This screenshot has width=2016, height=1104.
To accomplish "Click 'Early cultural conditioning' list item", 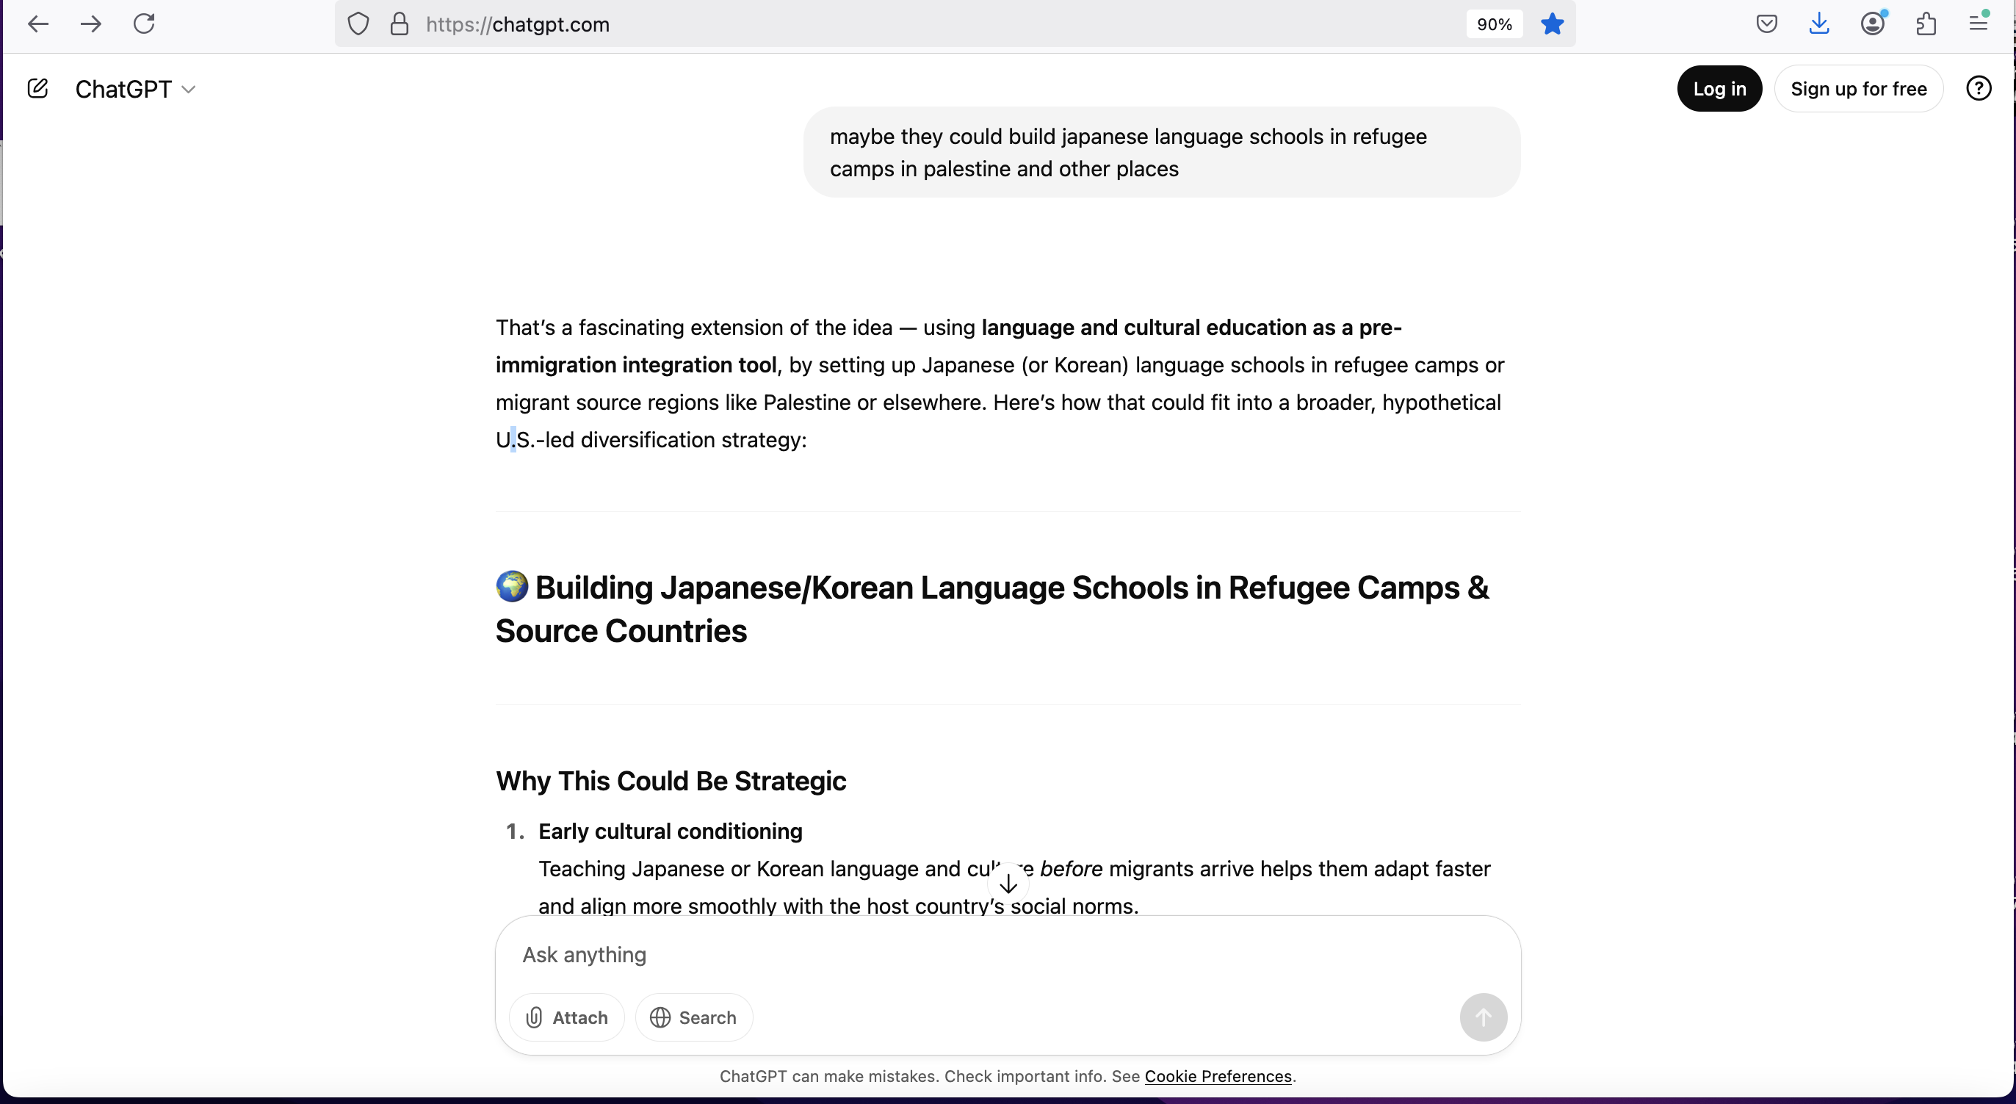I will click(670, 831).
